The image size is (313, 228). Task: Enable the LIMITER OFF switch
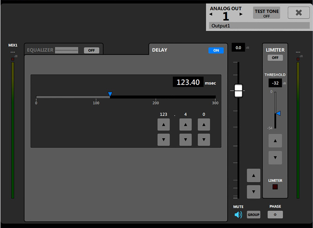[x=275, y=58]
